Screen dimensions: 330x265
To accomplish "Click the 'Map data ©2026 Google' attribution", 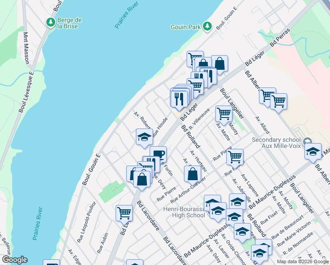I will pos(303,261).
